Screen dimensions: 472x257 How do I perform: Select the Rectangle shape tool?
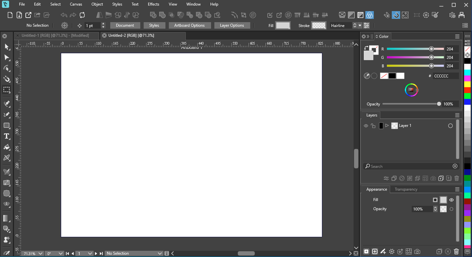(x=7, y=125)
